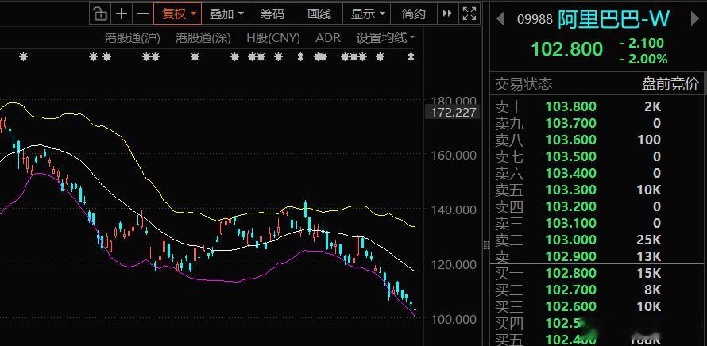This screenshot has width=707, height=346.
Task: Click 卖二 volume 25K
Action: tap(648, 240)
